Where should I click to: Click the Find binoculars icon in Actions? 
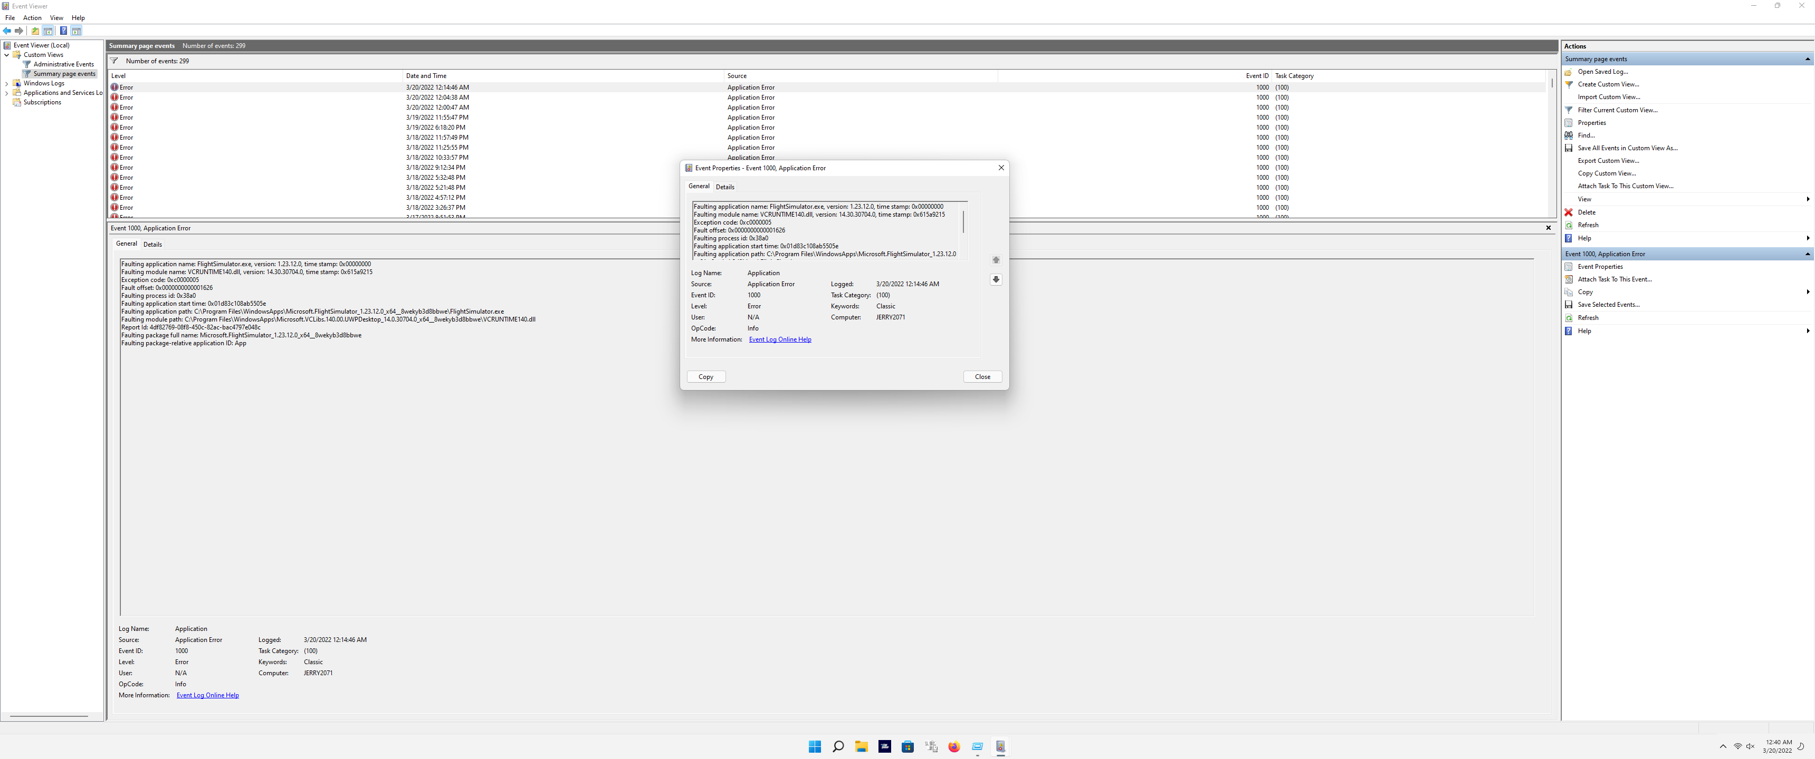(x=1569, y=135)
